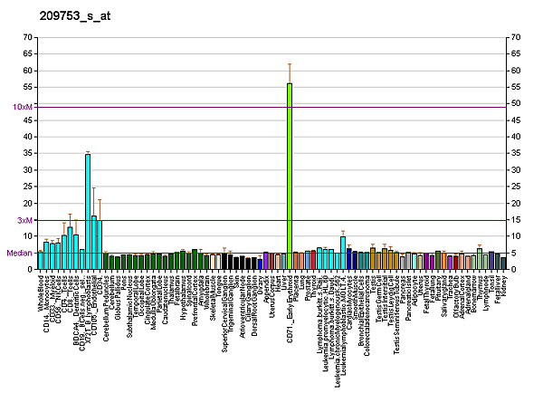The width and height of the screenshot is (543, 393).
Task: Click the green 3xM threshold label
Action: 25,220
